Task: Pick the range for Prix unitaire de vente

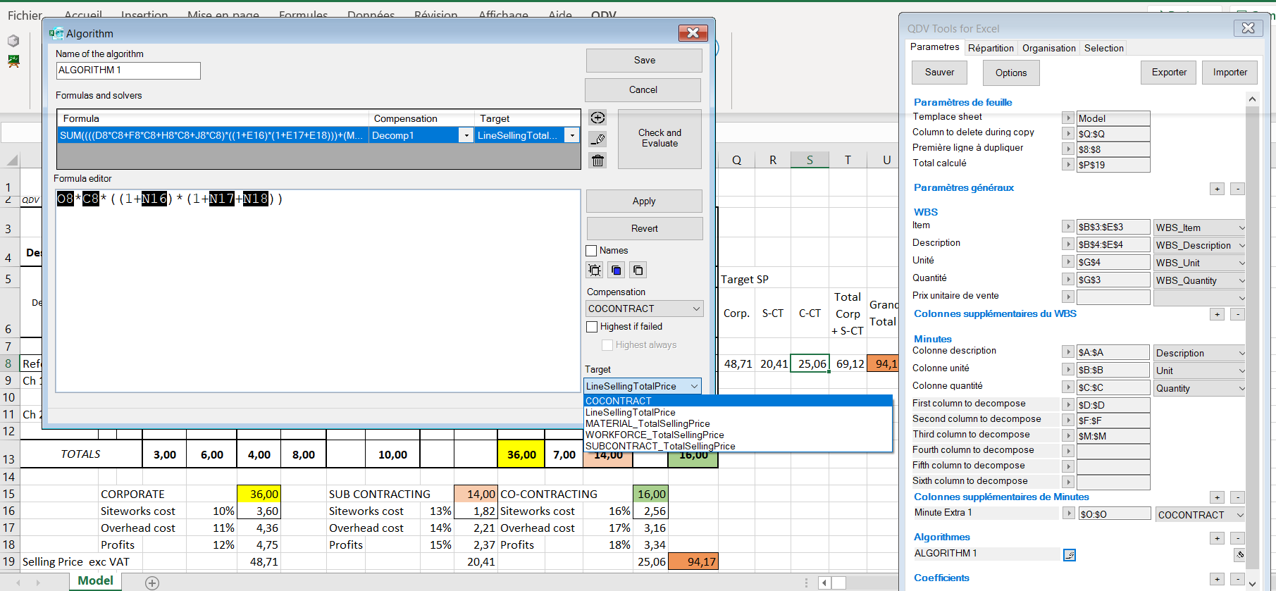Action: [1068, 297]
